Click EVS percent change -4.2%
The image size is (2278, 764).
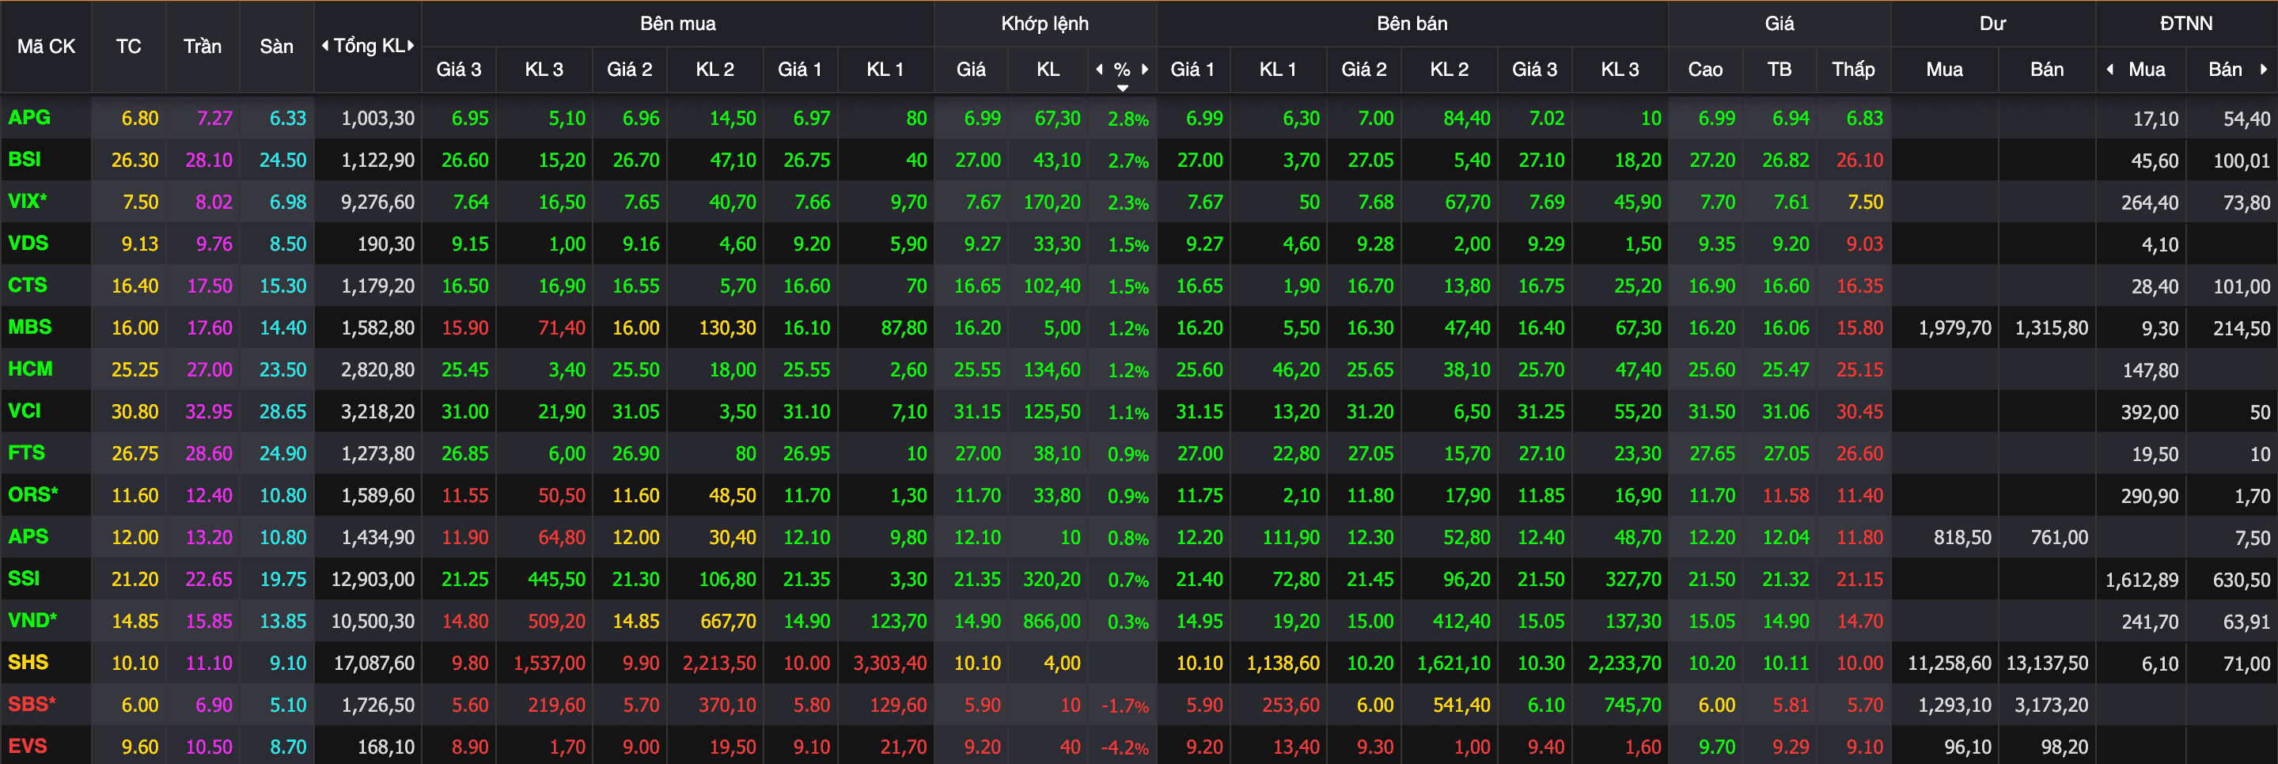click(x=1125, y=747)
